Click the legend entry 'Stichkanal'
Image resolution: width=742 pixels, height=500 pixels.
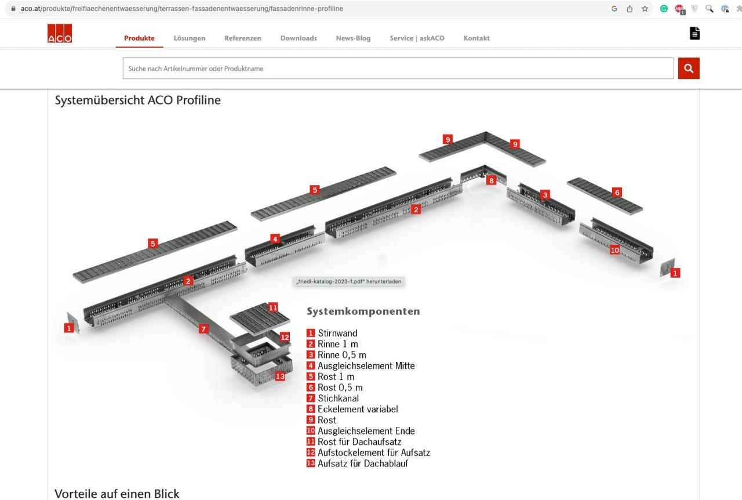point(338,398)
